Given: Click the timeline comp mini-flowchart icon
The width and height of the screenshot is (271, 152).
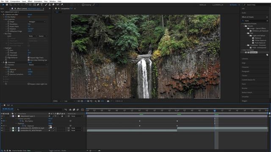Looking at the screenshot, I should pyautogui.click(x=66, y=110).
